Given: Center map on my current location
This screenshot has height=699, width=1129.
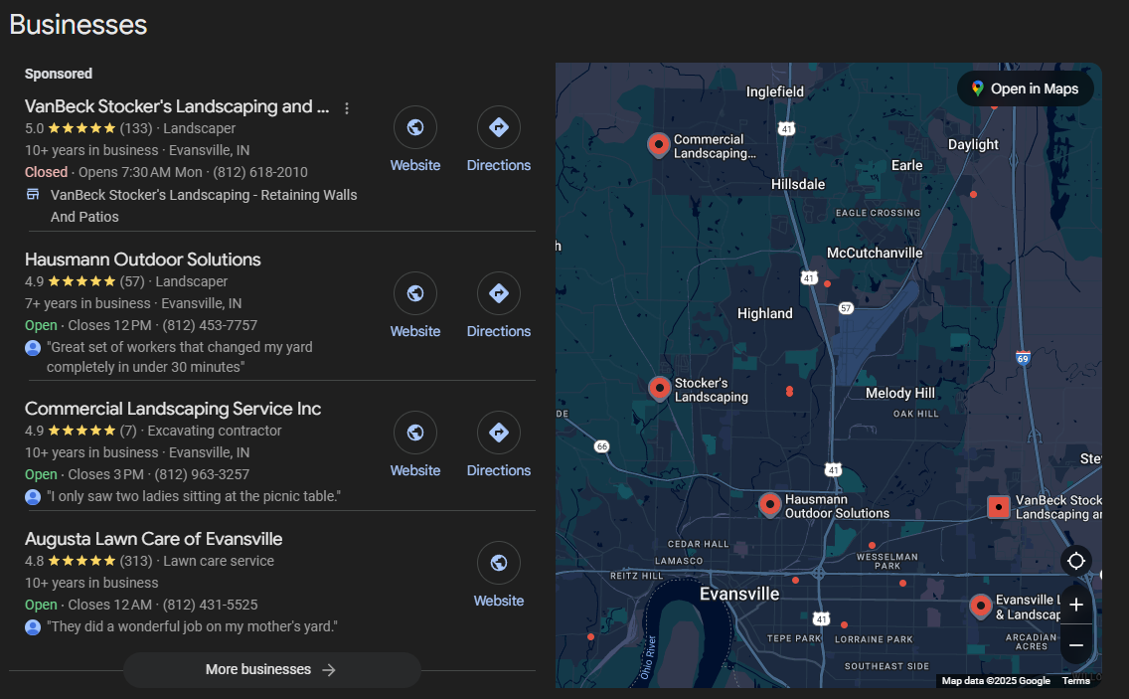Looking at the screenshot, I should click(1076, 561).
